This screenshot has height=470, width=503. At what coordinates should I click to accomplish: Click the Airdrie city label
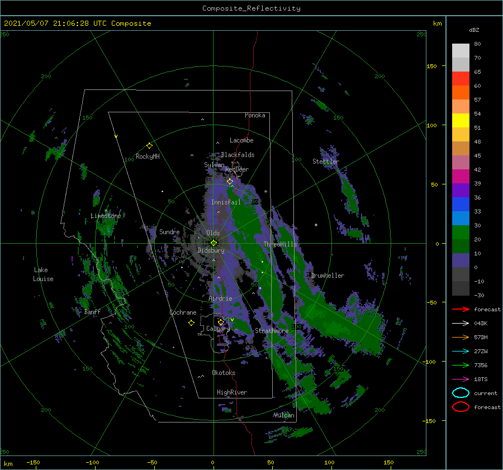click(x=220, y=298)
